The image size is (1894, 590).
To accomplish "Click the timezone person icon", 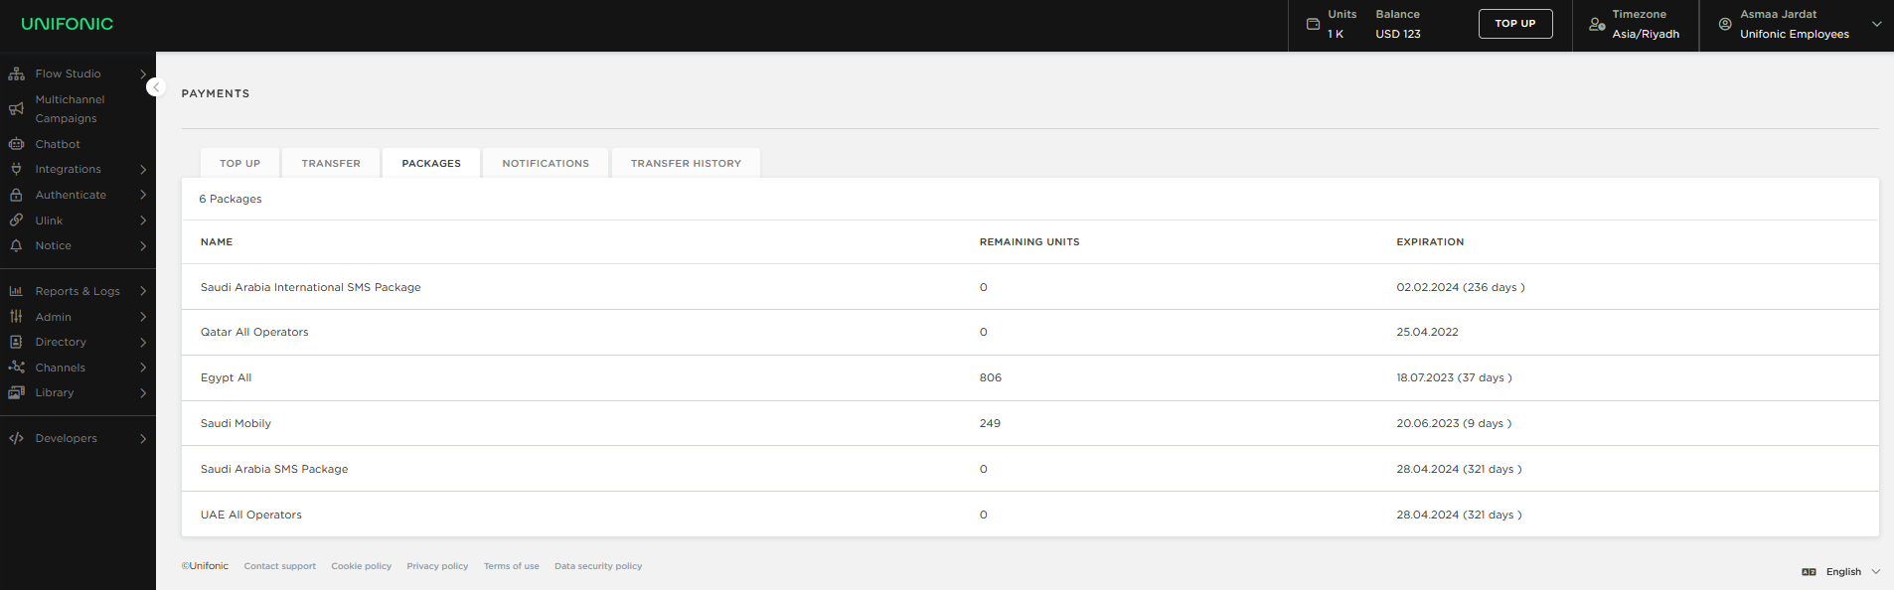I will pyautogui.click(x=1597, y=24).
